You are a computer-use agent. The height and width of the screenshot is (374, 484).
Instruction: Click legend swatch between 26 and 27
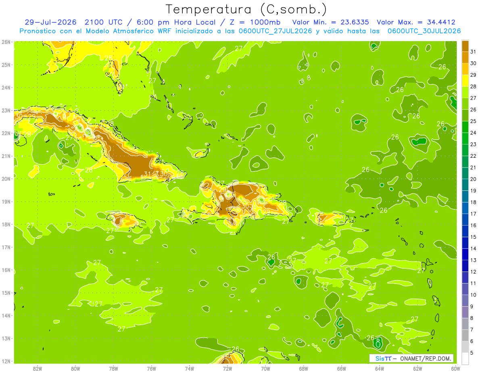coord(465,104)
